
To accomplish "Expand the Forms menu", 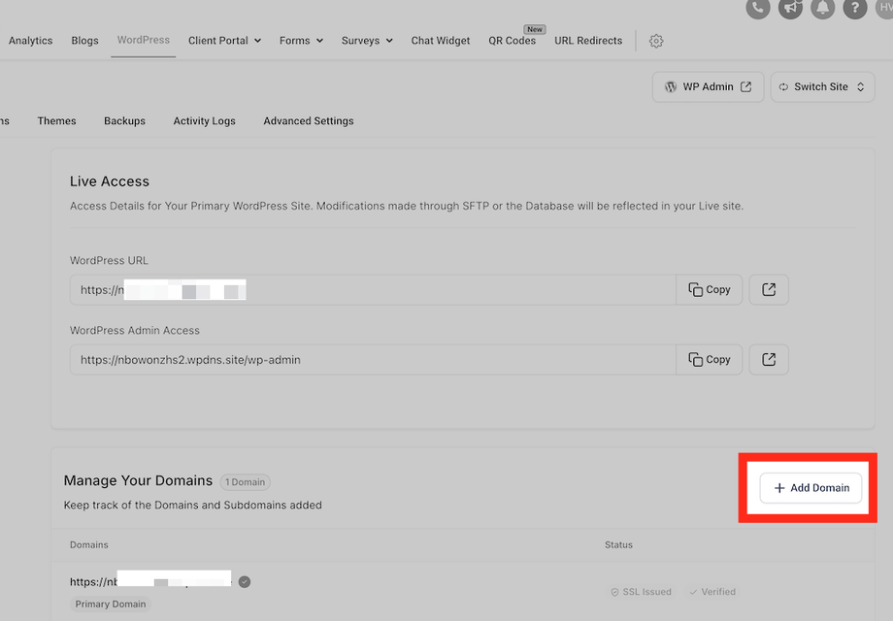I will pos(301,41).
